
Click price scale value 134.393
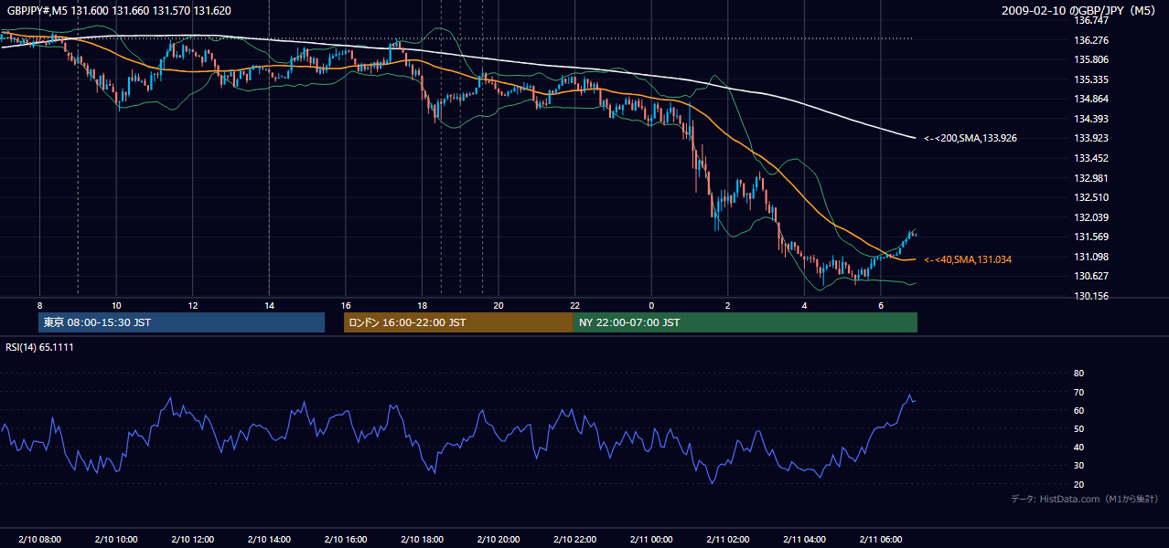coord(1090,120)
